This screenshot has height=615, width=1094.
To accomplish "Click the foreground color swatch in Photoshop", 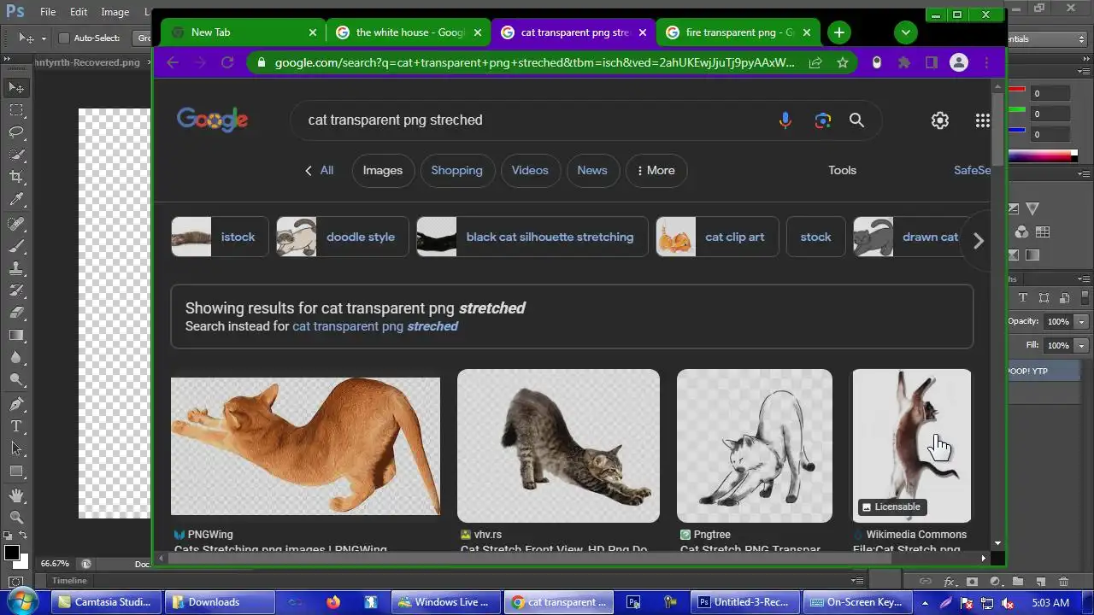I will click(x=12, y=553).
